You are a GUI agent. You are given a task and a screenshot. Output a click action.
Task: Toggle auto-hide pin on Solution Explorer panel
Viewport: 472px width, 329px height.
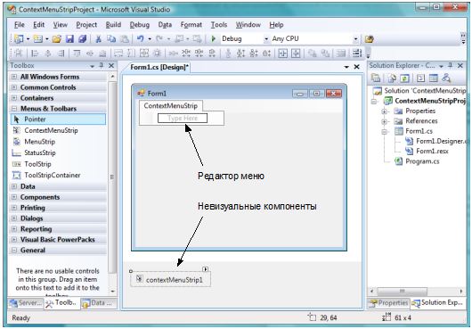[451, 65]
